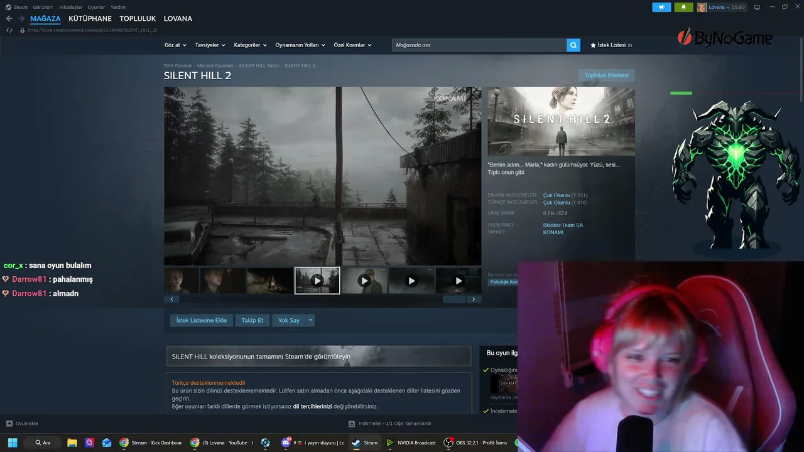Expand the Kategoriler dropdown
Viewport: 804px width, 452px height.
[x=250, y=45]
